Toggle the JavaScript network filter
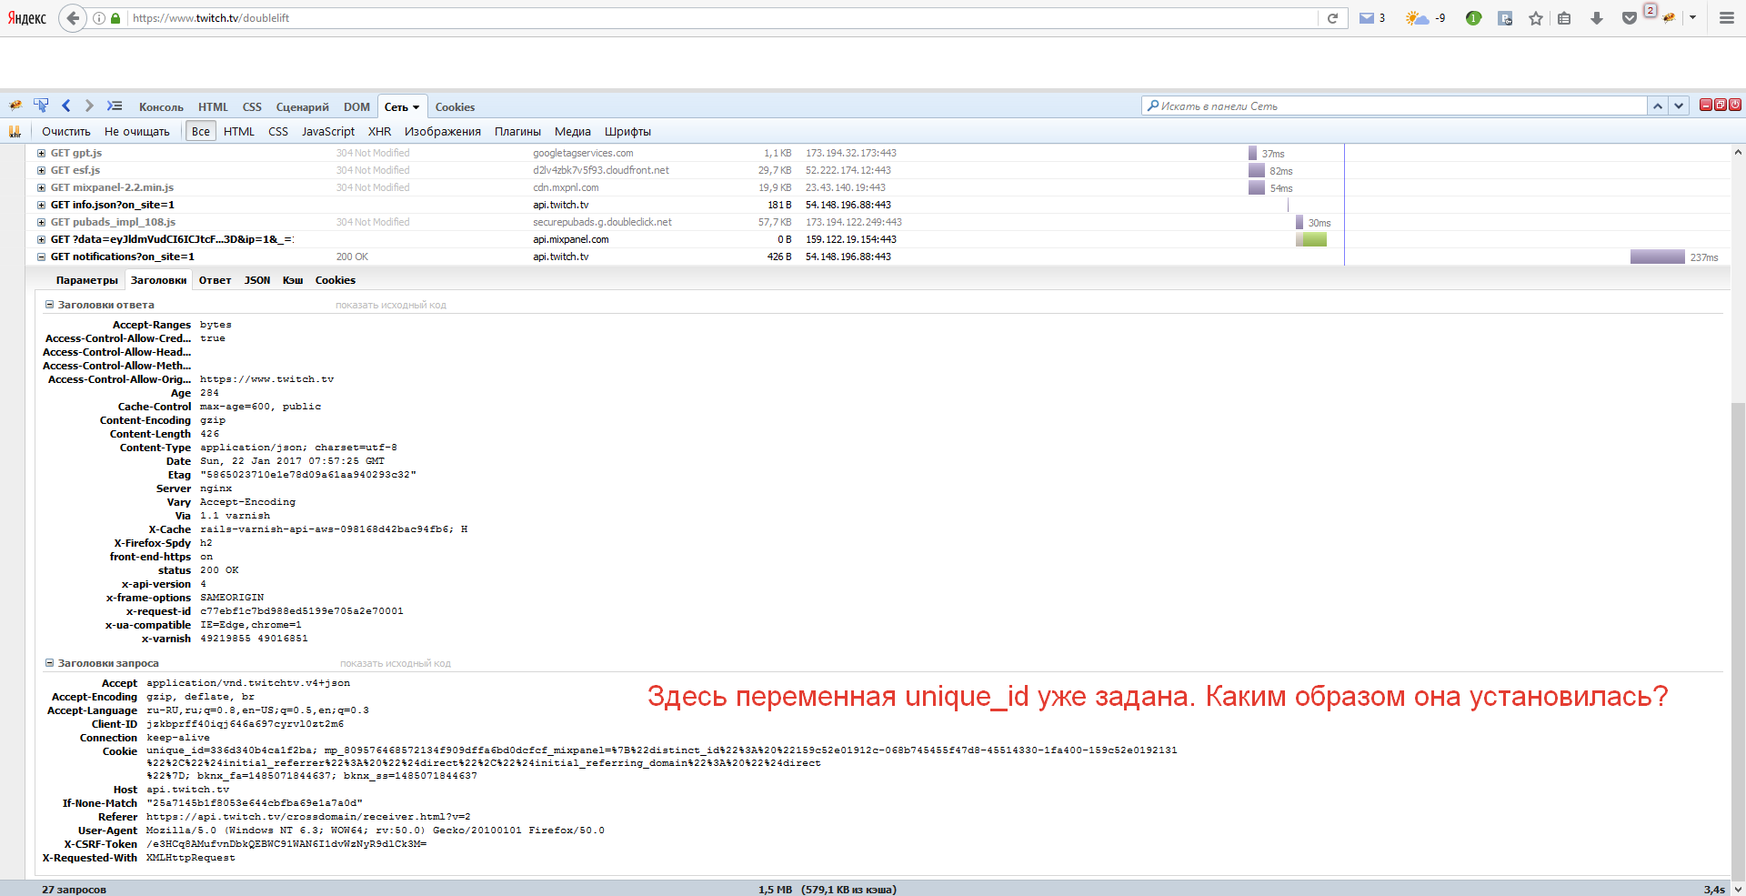The image size is (1746, 896). [328, 132]
